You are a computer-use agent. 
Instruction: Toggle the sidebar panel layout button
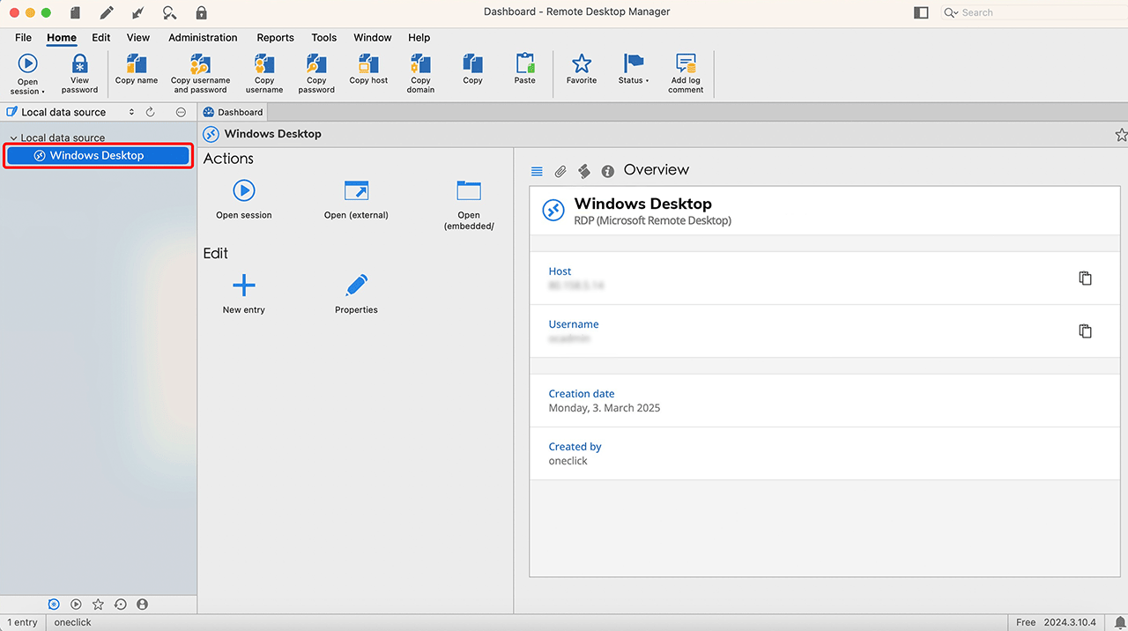click(921, 12)
